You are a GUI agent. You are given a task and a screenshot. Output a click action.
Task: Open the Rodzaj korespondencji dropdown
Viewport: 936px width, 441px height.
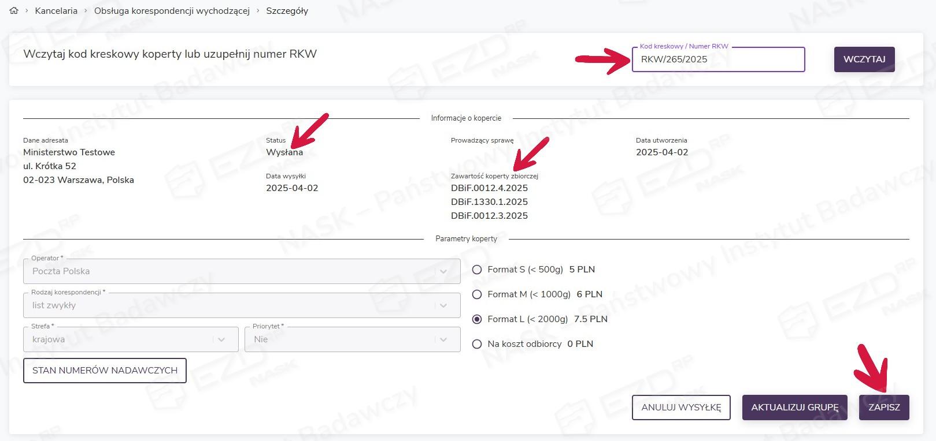241,305
